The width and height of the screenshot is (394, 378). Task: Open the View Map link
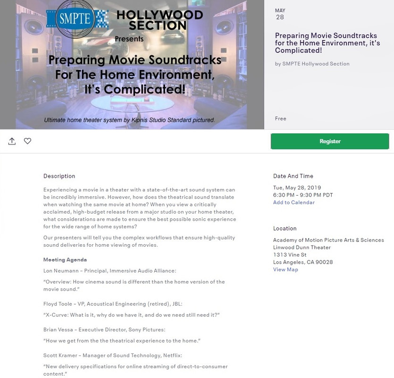click(285, 269)
